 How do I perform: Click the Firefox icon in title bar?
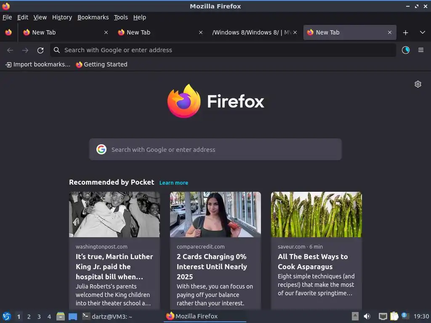coord(6,6)
